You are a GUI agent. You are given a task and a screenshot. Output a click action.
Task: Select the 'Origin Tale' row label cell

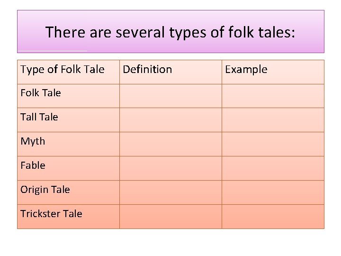[45, 190]
